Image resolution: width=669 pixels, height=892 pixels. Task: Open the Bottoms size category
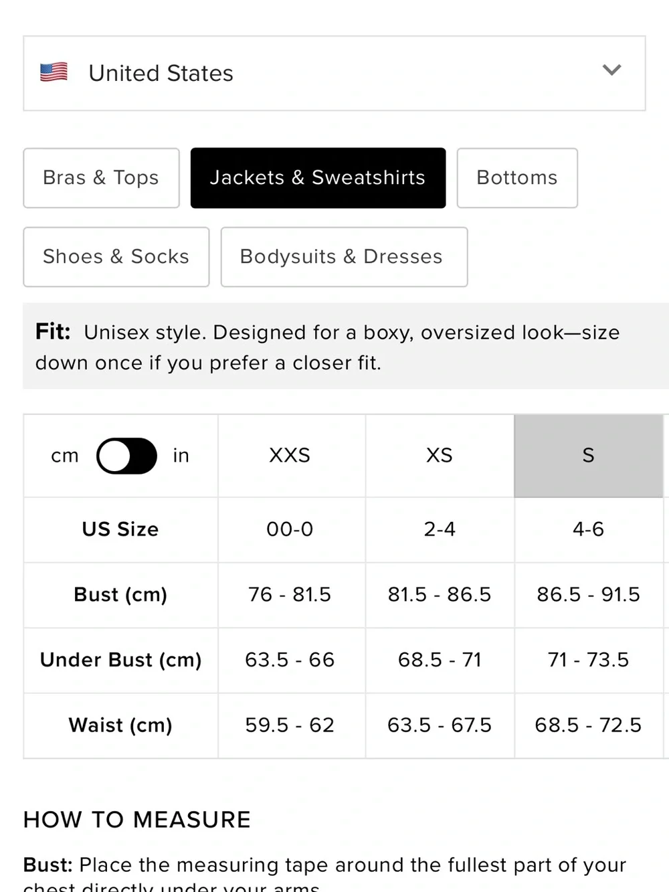[517, 178]
